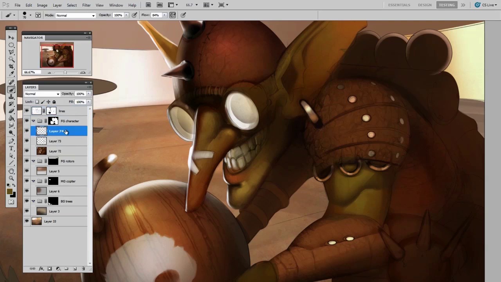Image resolution: width=501 pixels, height=282 pixels.
Task: Select the Magic Wand tool
Action: click(x=11, y=59)
